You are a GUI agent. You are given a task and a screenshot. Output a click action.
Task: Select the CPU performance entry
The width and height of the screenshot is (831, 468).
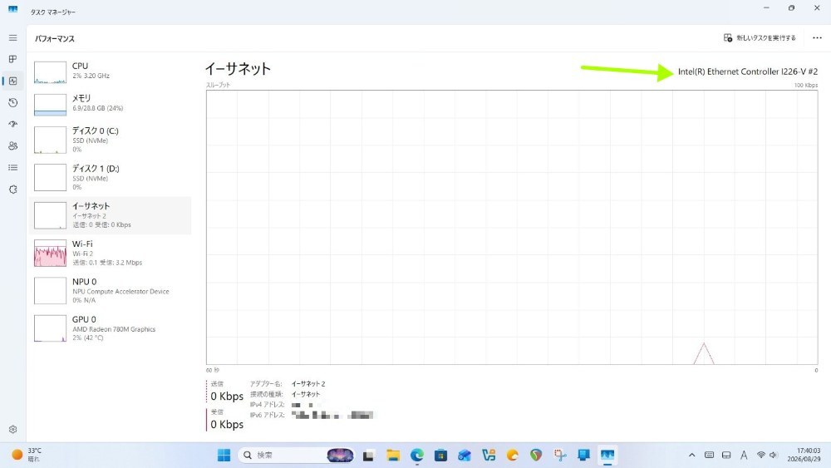pos(110,72)
